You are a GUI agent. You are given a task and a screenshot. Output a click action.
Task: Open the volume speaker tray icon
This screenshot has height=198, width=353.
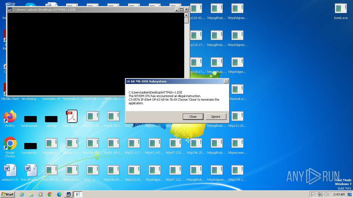[327, 194]
